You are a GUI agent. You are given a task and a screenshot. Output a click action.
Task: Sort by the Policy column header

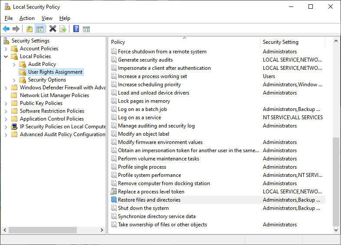coord(182,42)
